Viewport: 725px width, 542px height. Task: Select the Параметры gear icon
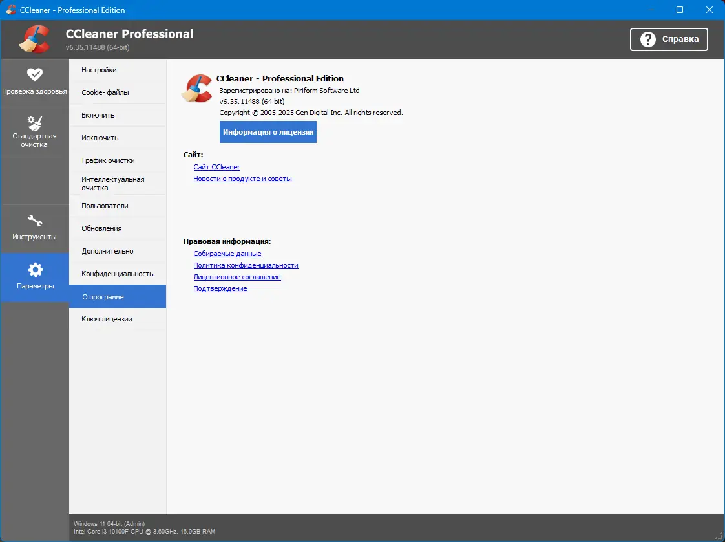pos(35,269)
